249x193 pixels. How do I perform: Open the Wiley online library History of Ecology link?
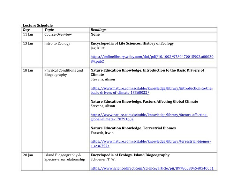point(152,59)
